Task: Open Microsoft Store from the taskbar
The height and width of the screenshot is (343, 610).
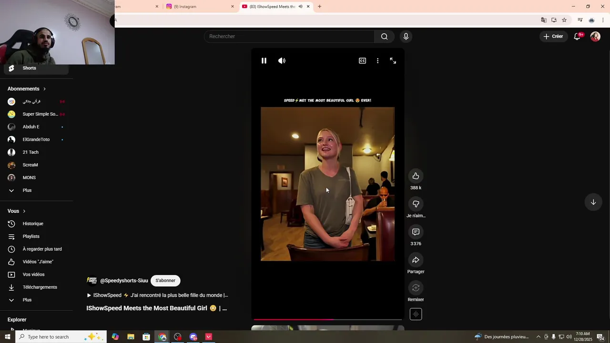Action: tap(146, 337)
